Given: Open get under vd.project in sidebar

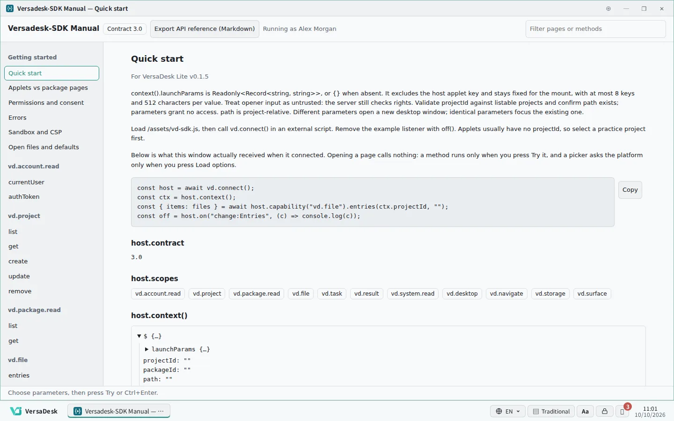Looking at the screenshot, I should [51, 247].
